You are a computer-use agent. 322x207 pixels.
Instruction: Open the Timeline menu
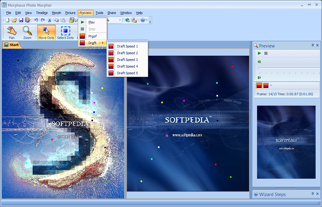tap(42, 13)
